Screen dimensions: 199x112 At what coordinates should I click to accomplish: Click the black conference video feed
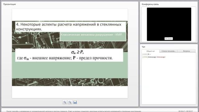pos(169,24)
